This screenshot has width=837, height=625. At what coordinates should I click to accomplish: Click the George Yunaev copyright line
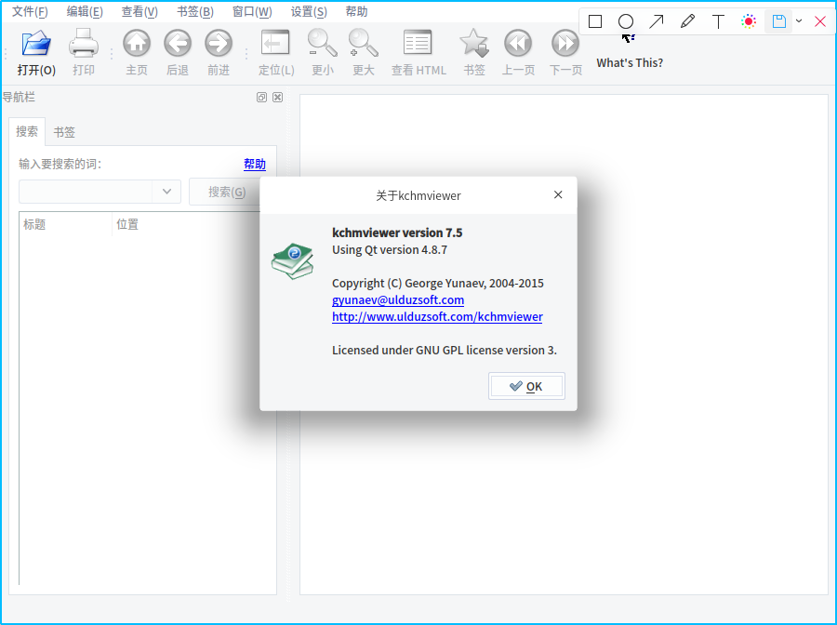click(x=438, y=283)
